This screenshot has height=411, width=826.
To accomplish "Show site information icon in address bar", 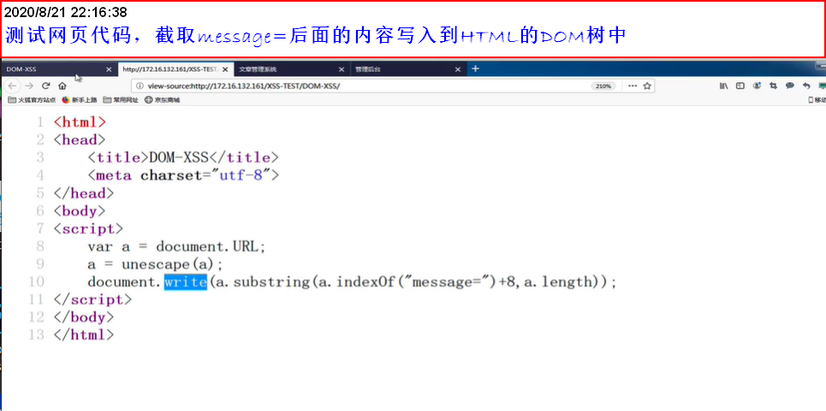I will (140, 86).
